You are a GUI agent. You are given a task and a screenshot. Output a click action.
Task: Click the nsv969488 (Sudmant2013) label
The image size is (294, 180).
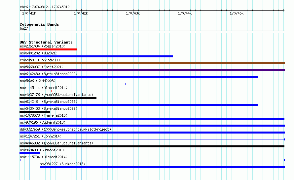43,150
